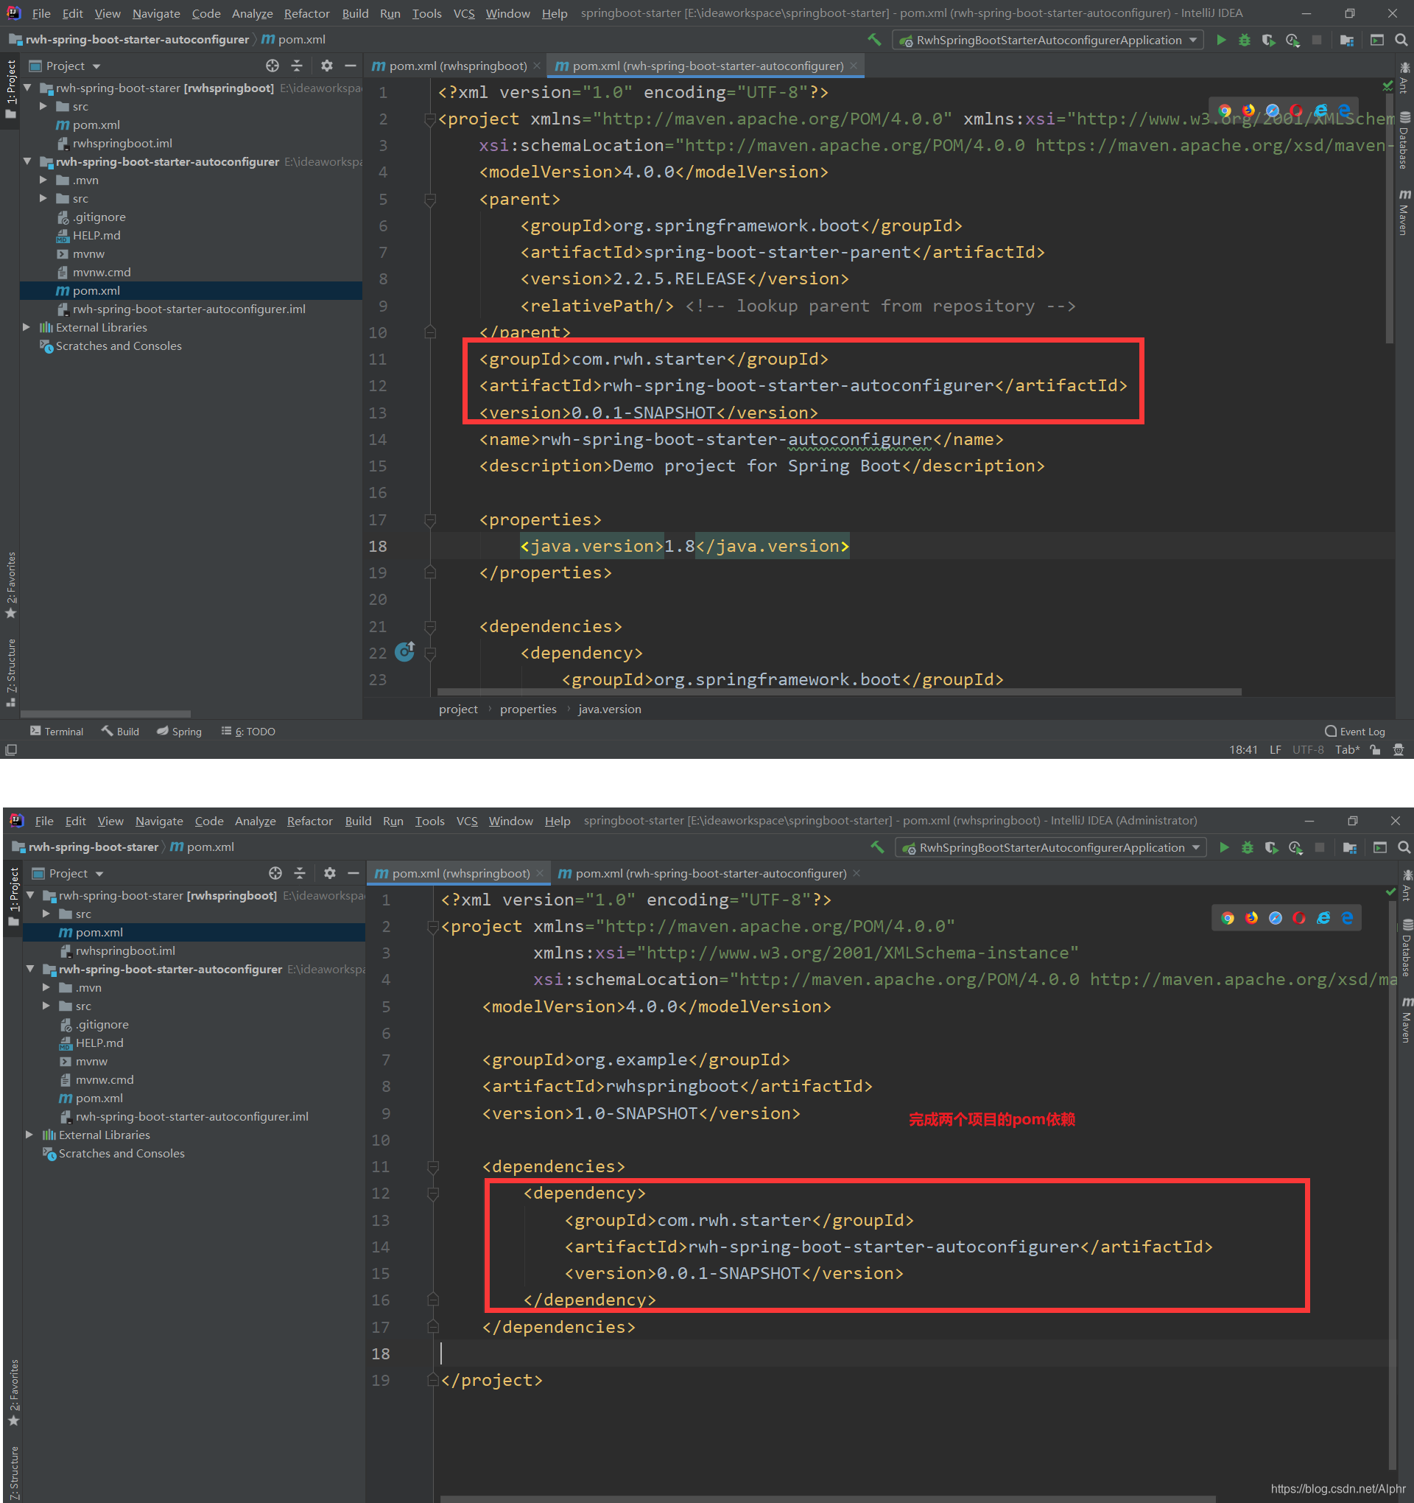Open the Maven tool window in upper window
Screen dimensions: 1414x1503
pos(1404,213)
